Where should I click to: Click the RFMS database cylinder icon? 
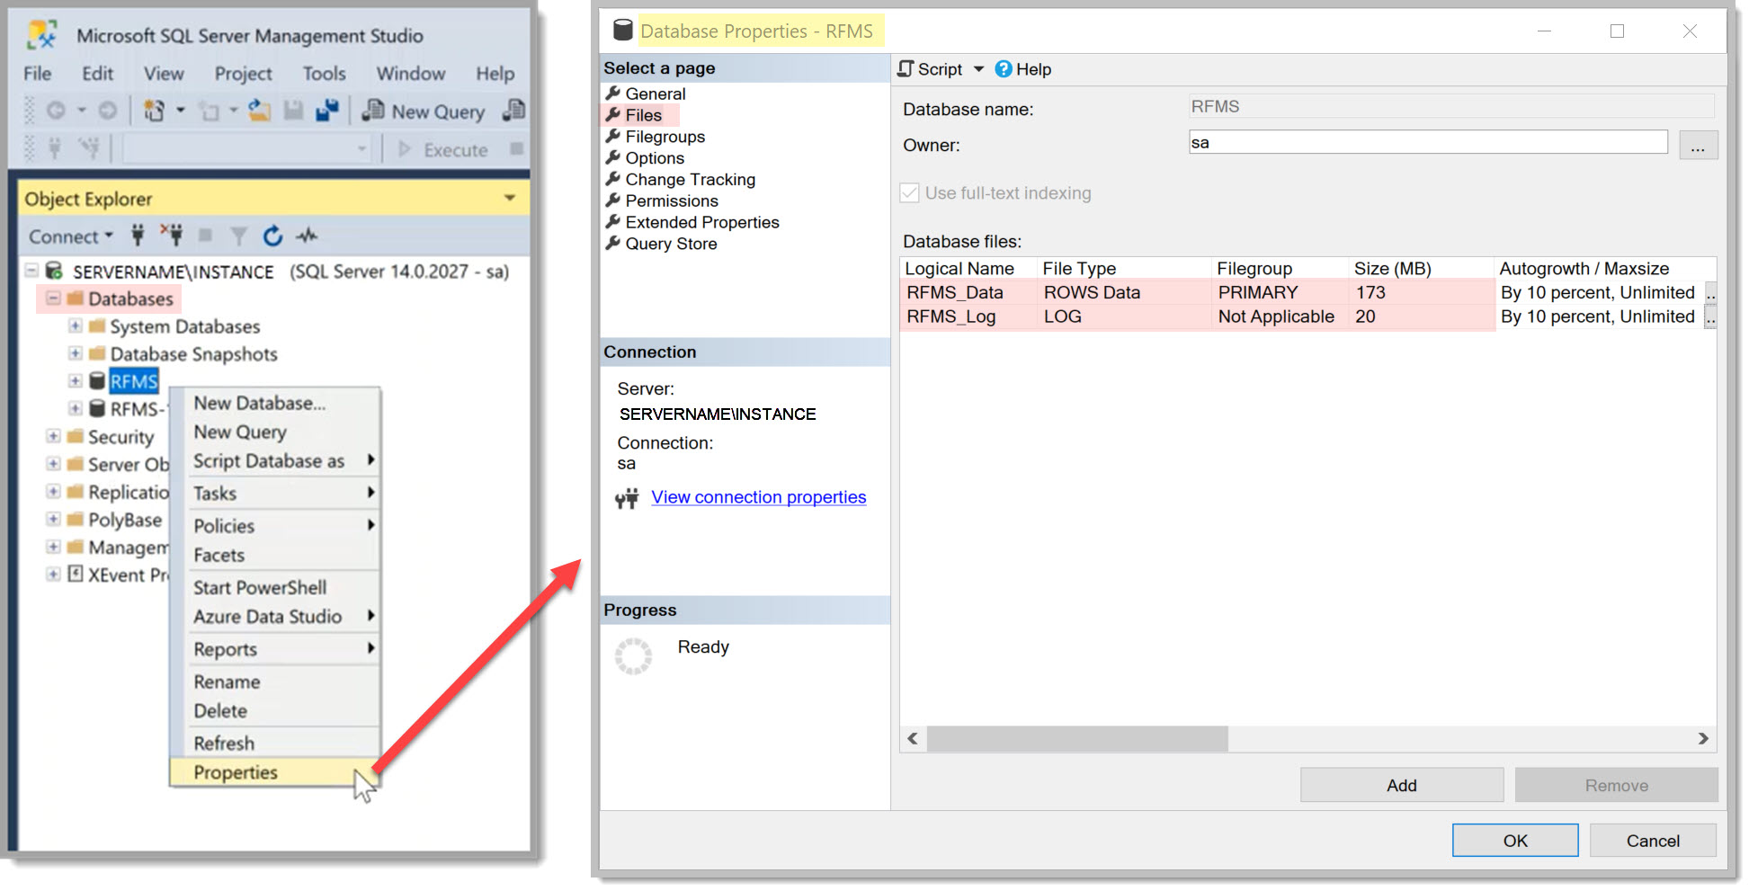click(x=97, y=381)
